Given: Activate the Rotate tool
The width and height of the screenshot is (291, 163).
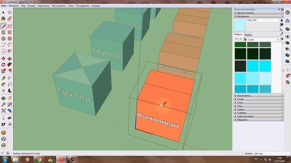Looking at the screenshot, I should tap(4, 65).
